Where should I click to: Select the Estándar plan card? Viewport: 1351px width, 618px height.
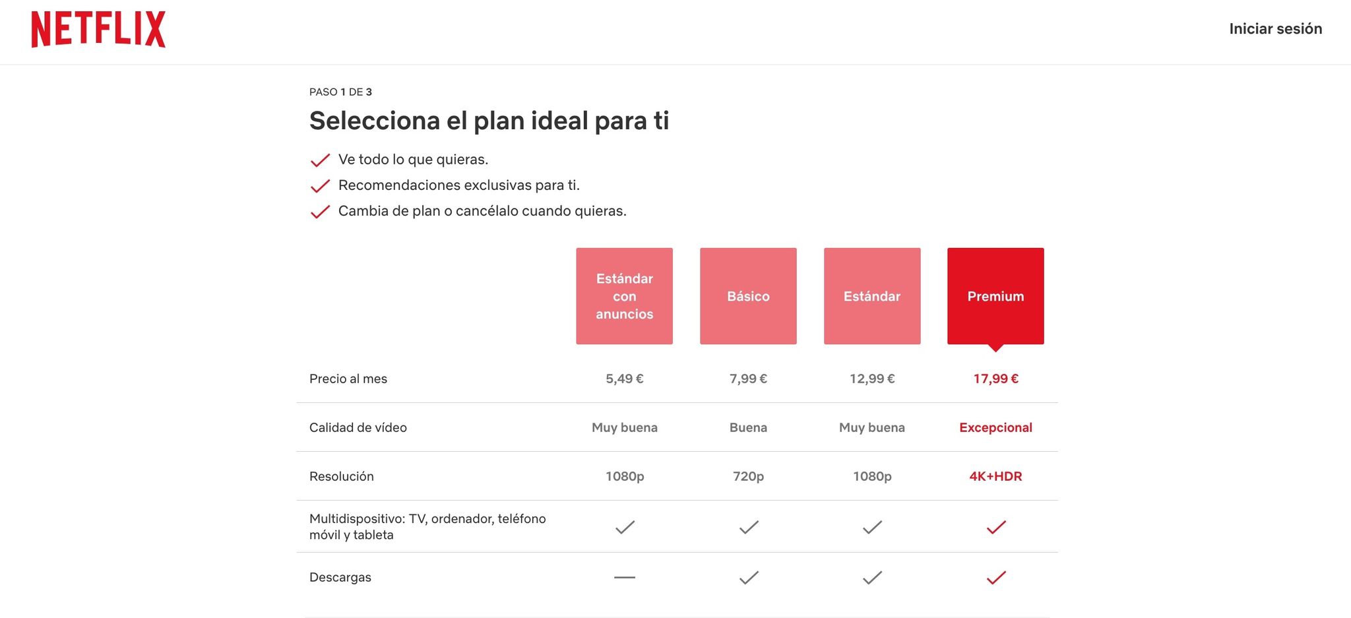872,295
